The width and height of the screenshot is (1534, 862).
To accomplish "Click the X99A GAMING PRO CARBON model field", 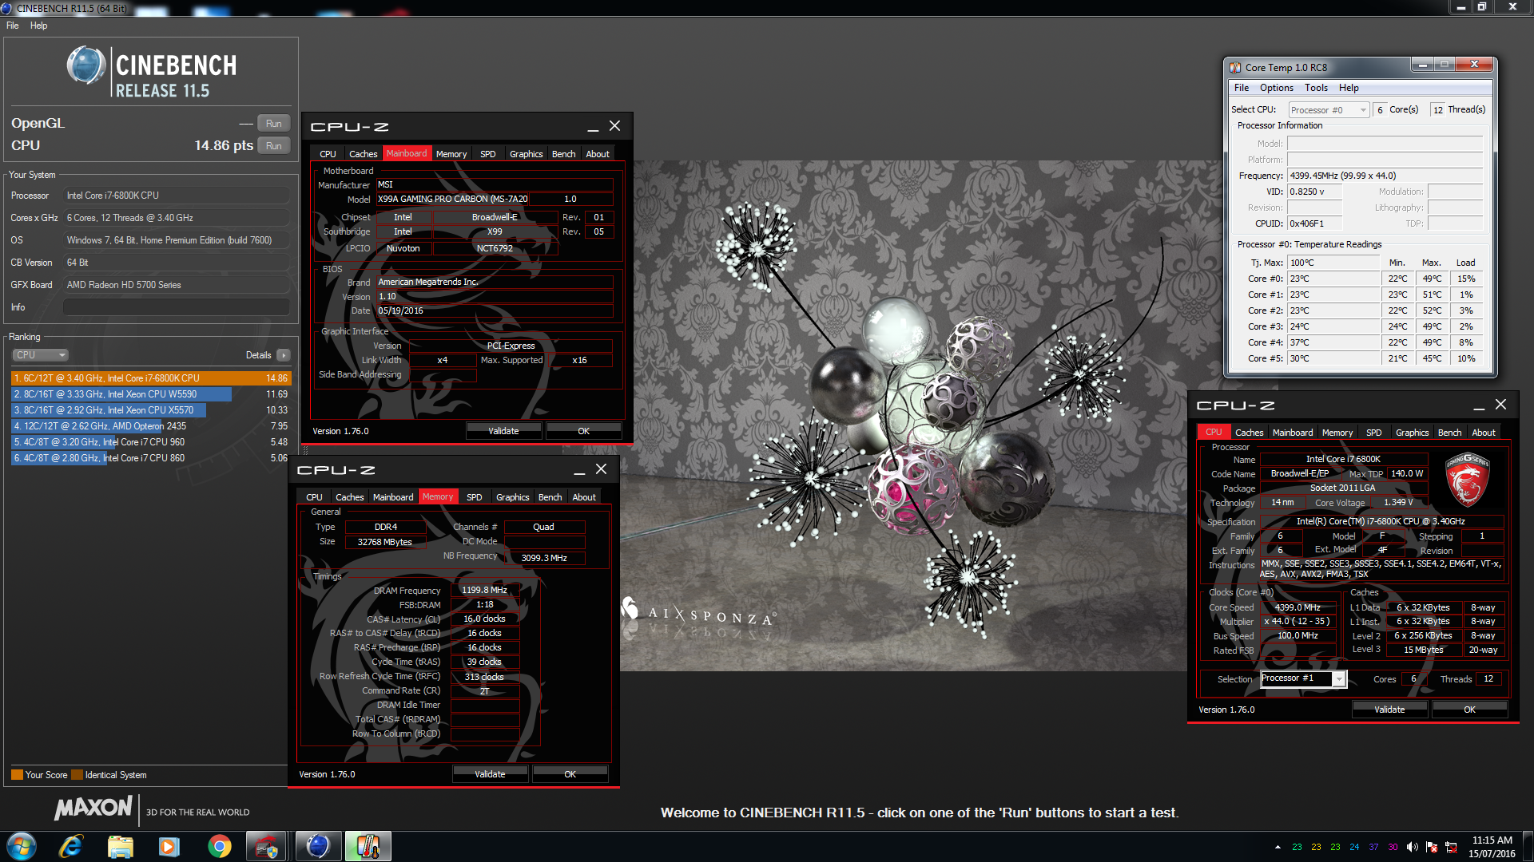I will click(452, 200).
